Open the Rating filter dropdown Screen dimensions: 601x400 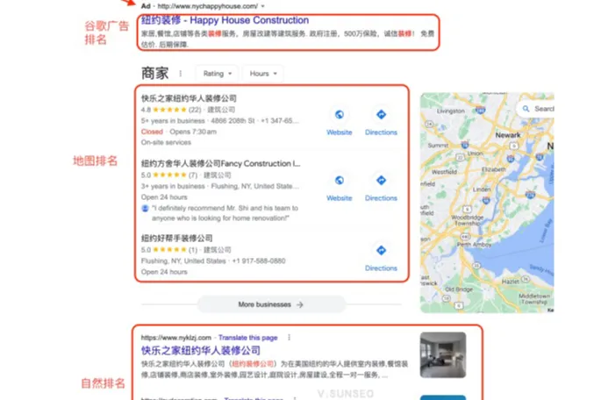(x=218, y=74)
